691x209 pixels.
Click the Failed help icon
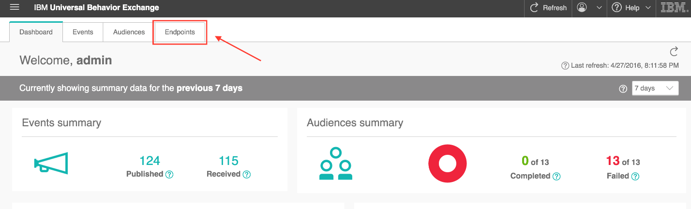(635, 177)
